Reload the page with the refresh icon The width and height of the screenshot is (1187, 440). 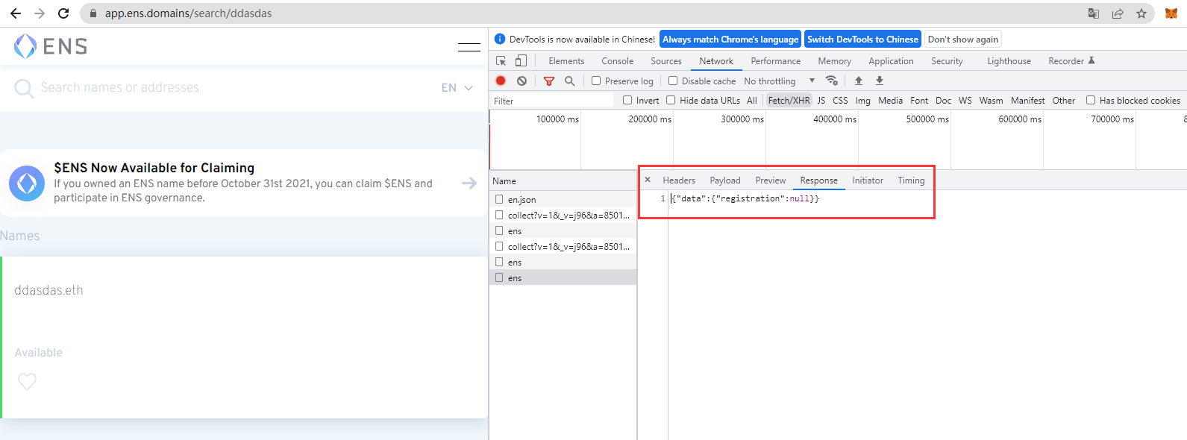63,13
